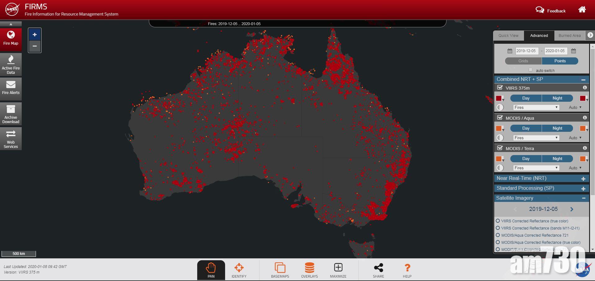Expand Near Real-Time (NRT) section
Screen dimensions: 595x281
[583, 179]
